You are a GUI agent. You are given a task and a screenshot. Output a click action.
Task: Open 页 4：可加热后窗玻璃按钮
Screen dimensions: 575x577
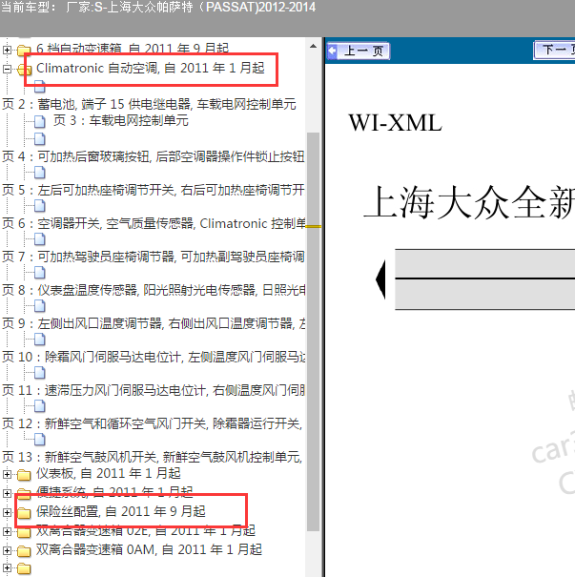click(153, 156)
